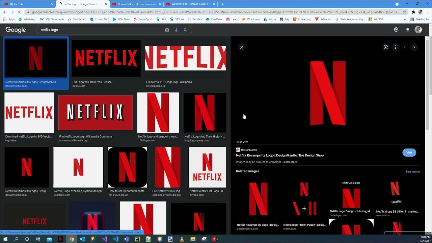Open the Learn More copyright link

click(290, 162)
